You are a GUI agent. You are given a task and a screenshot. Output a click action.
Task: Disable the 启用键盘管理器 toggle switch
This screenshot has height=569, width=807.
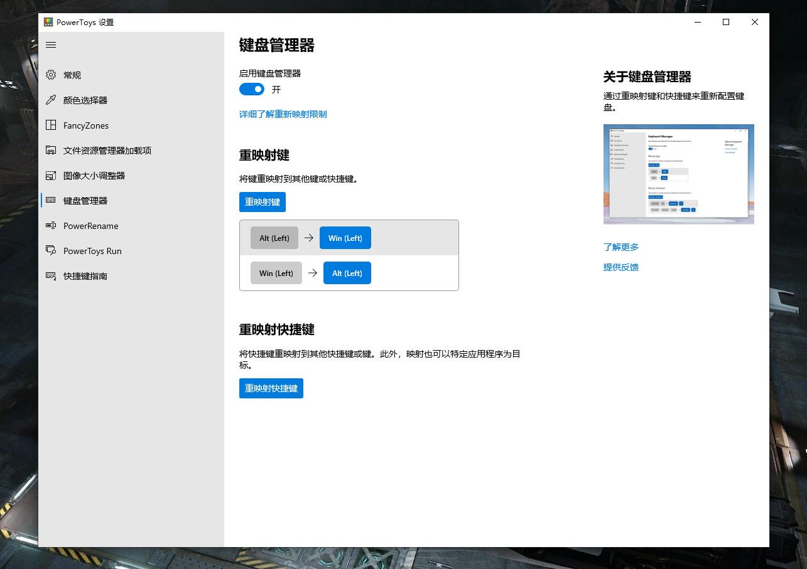coord(252,90)
